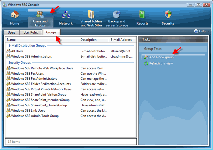This screenshot has width=213, height=150.
Task: Select Windows SBS SharePoint_VisitorsGroup name
Action: coord(39,94)
